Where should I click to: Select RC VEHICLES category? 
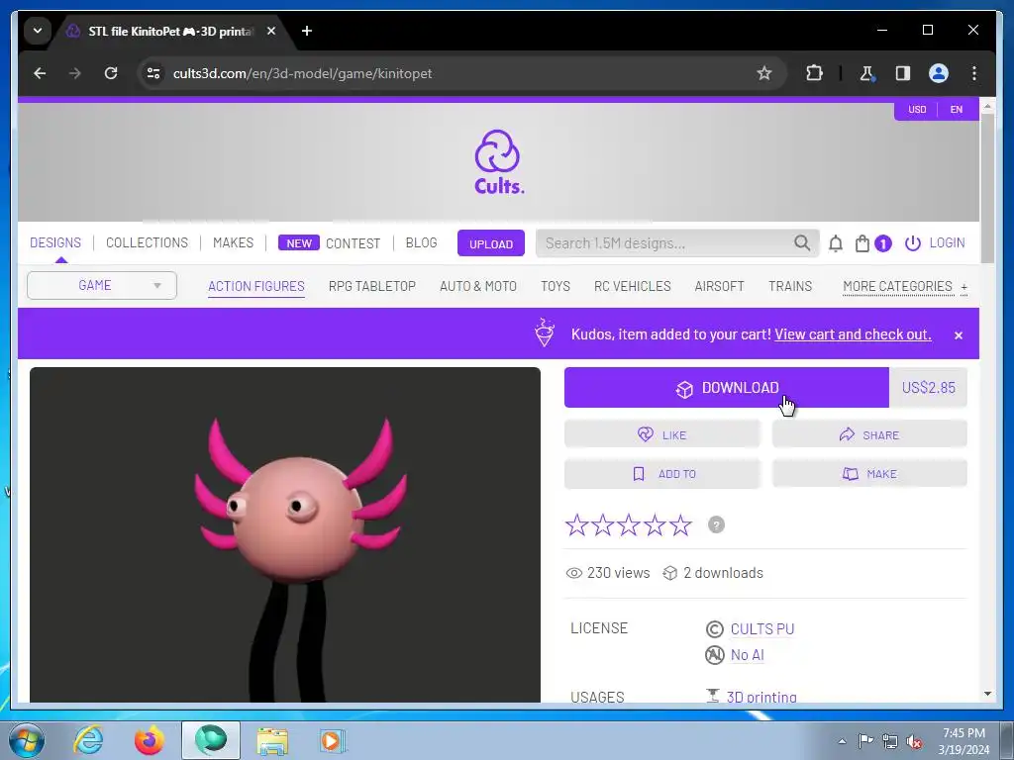(x=633, y=286)
